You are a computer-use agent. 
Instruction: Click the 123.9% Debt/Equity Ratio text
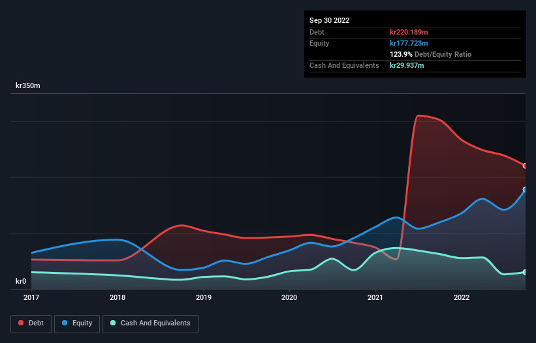pyautogui.click(x=430, y=54)
